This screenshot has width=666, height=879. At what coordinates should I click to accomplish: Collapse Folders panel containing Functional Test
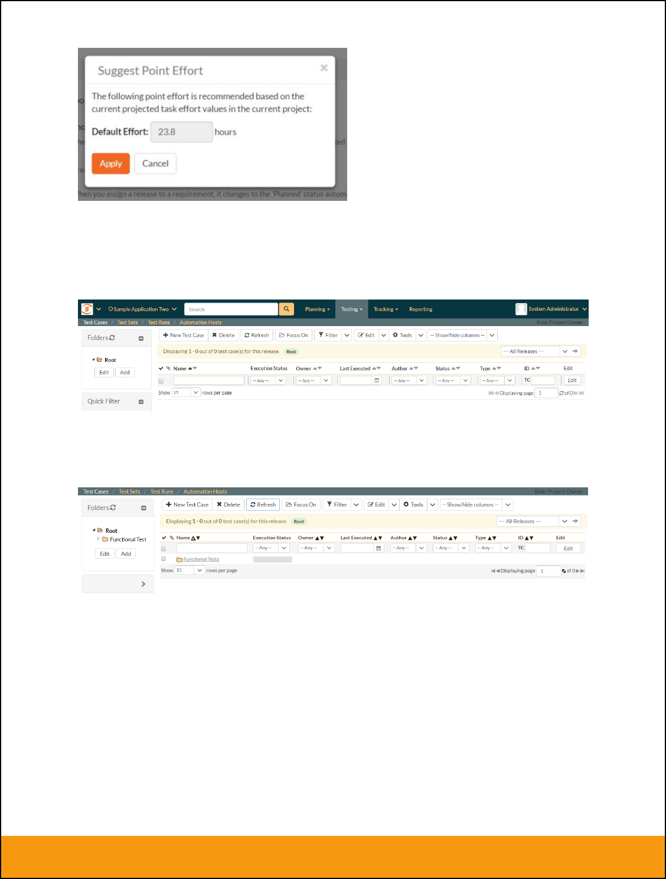pyautogui.click(x=143, y=508)
